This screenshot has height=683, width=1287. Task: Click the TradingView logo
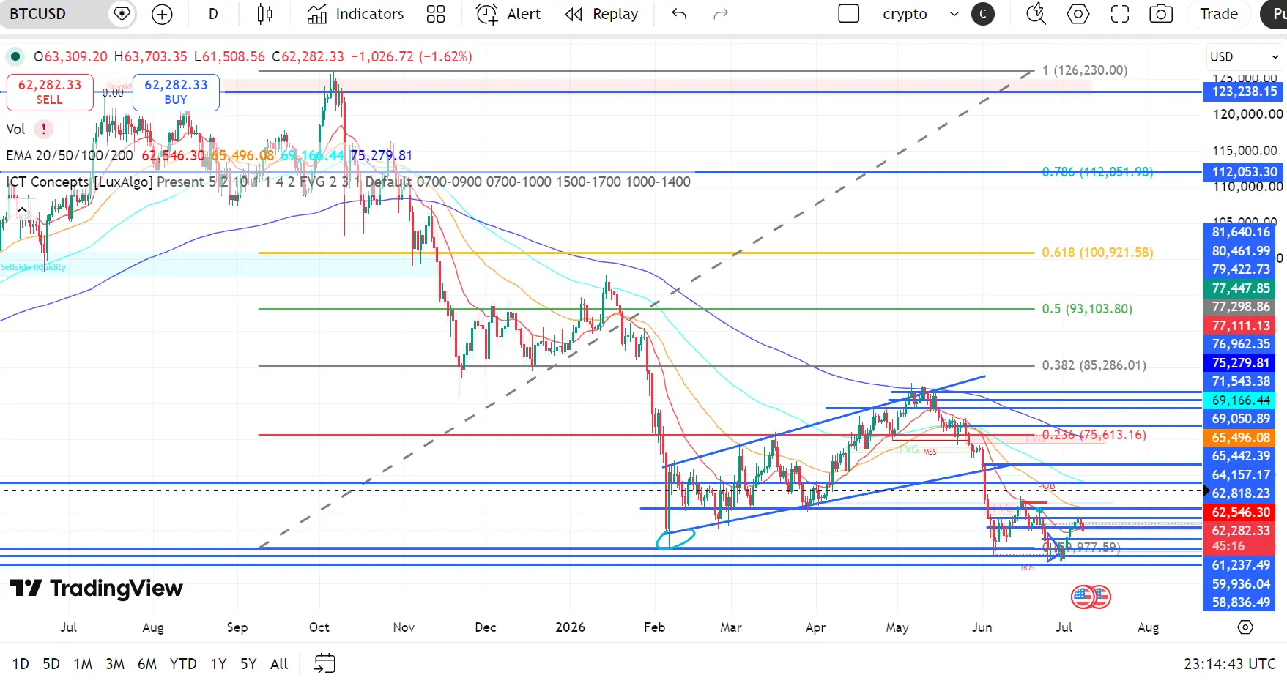[x=96, y=588]
